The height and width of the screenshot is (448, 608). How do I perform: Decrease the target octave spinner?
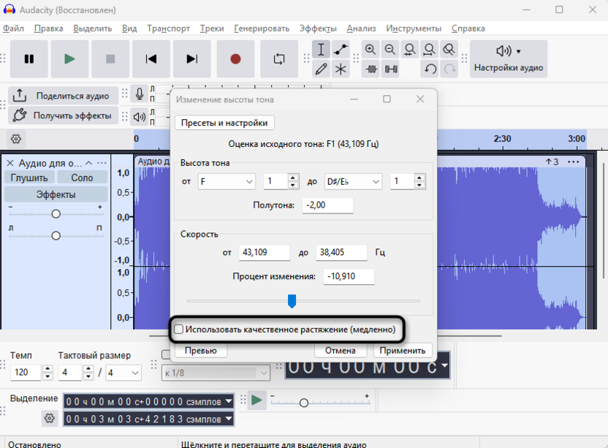click(419, 185)
